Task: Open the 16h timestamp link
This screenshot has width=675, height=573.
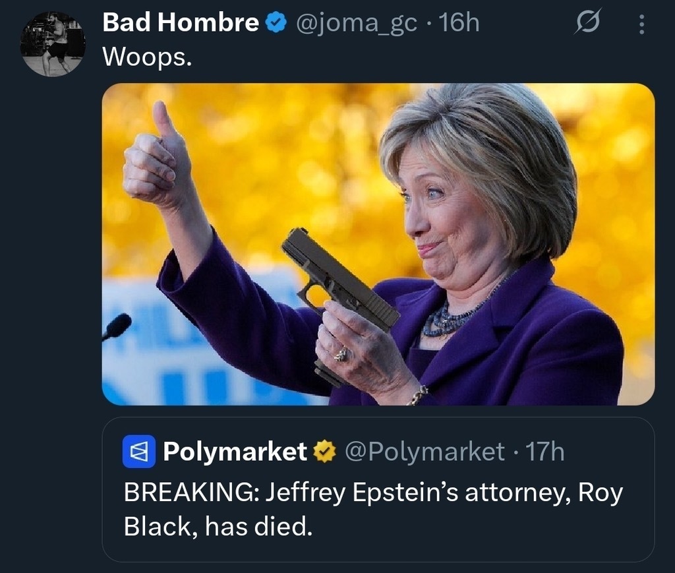Action: [459, 24]
